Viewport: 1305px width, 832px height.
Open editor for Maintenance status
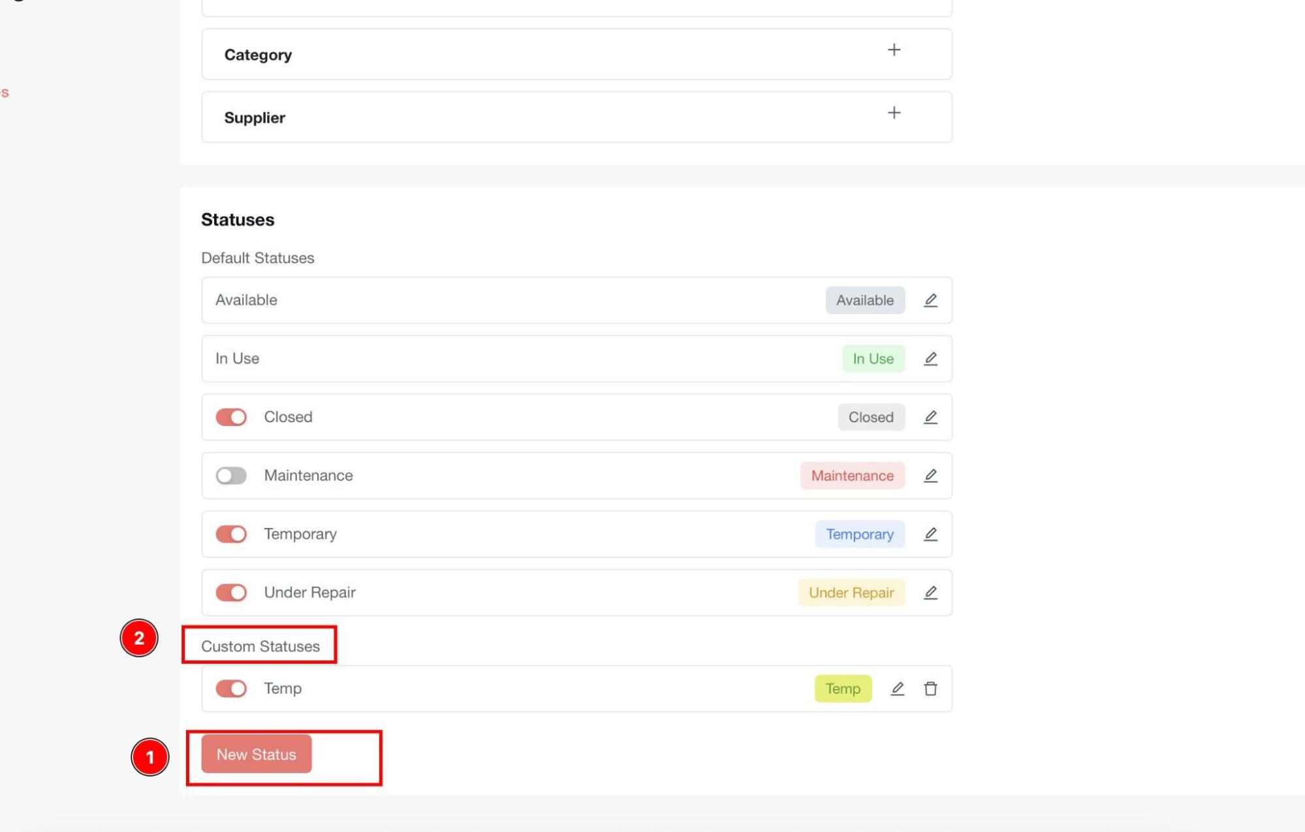[930, 476]
